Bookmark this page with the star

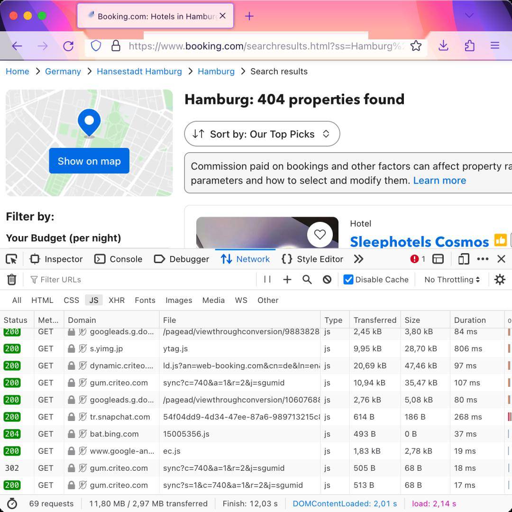click(416, 46)
